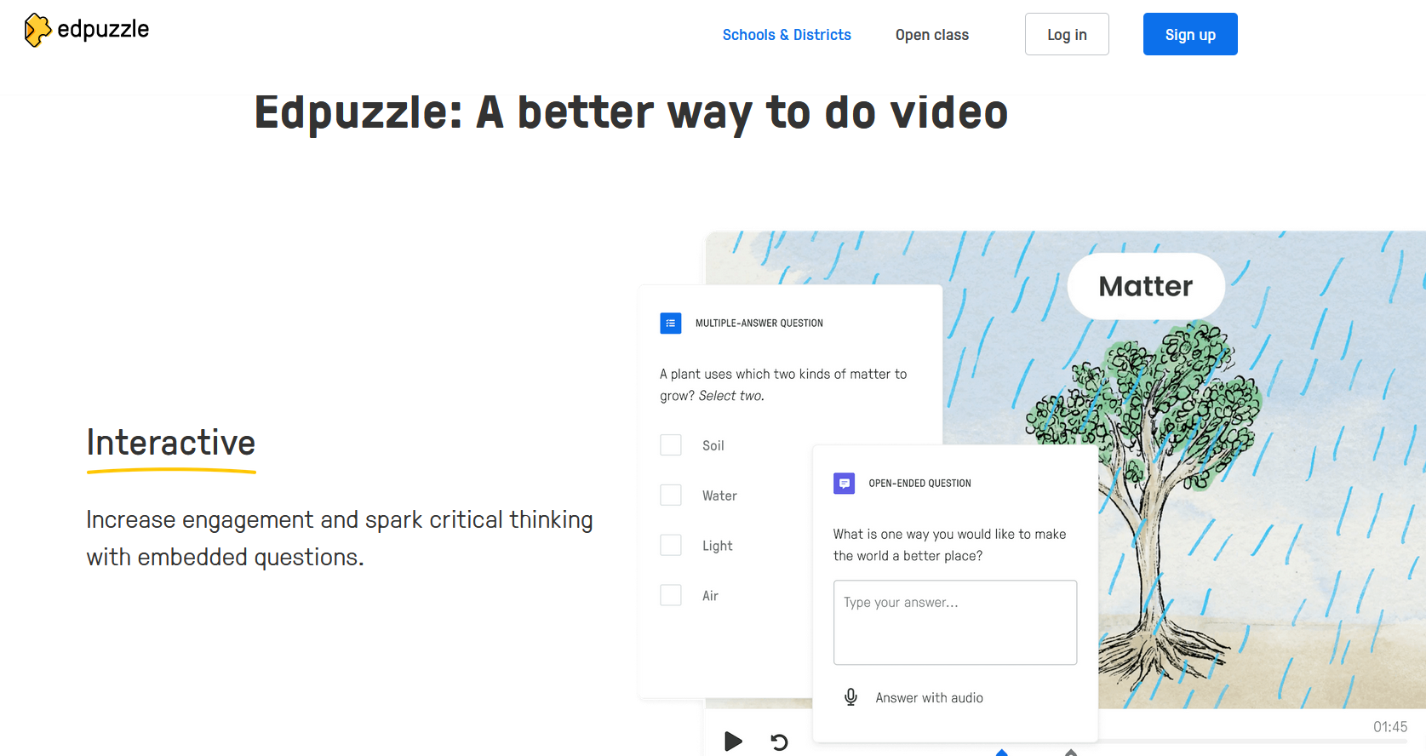Check the Water answer checkbox

point(671,495)
